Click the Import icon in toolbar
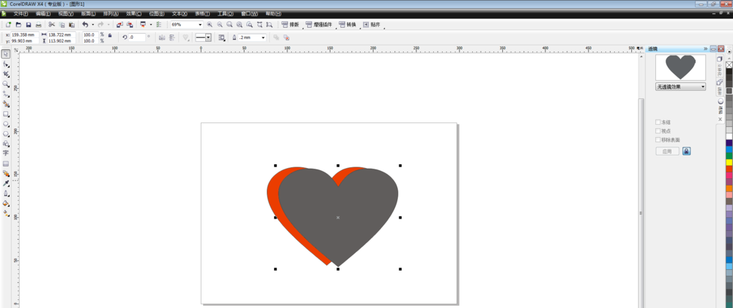The height and width of the screenshot is (308, 733). pos(119,24)
